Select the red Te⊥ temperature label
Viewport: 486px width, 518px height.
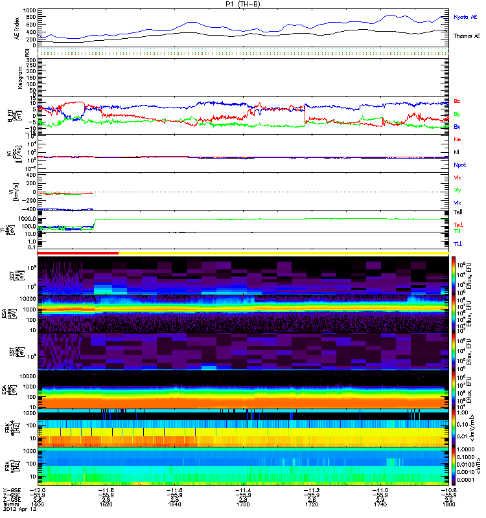pyautogui.click(x=458, y=225)
